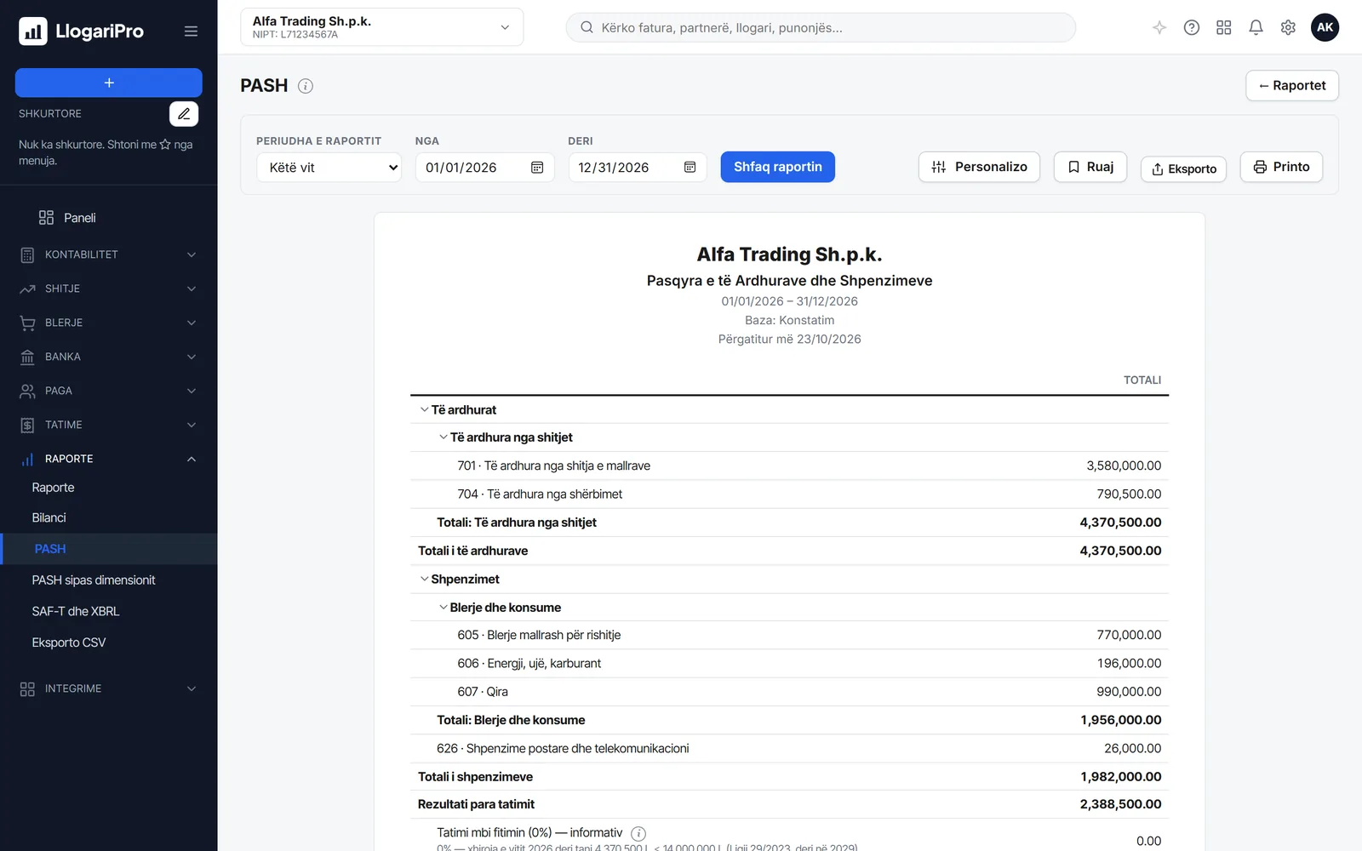Toggle the sidebar hamburger menu

click(191, 31)
